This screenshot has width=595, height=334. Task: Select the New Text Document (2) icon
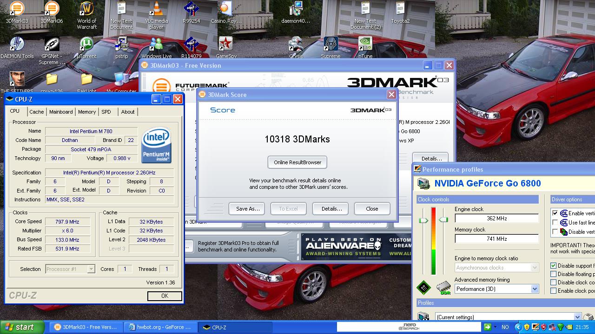pyautogui.click(x=365, y=15)
